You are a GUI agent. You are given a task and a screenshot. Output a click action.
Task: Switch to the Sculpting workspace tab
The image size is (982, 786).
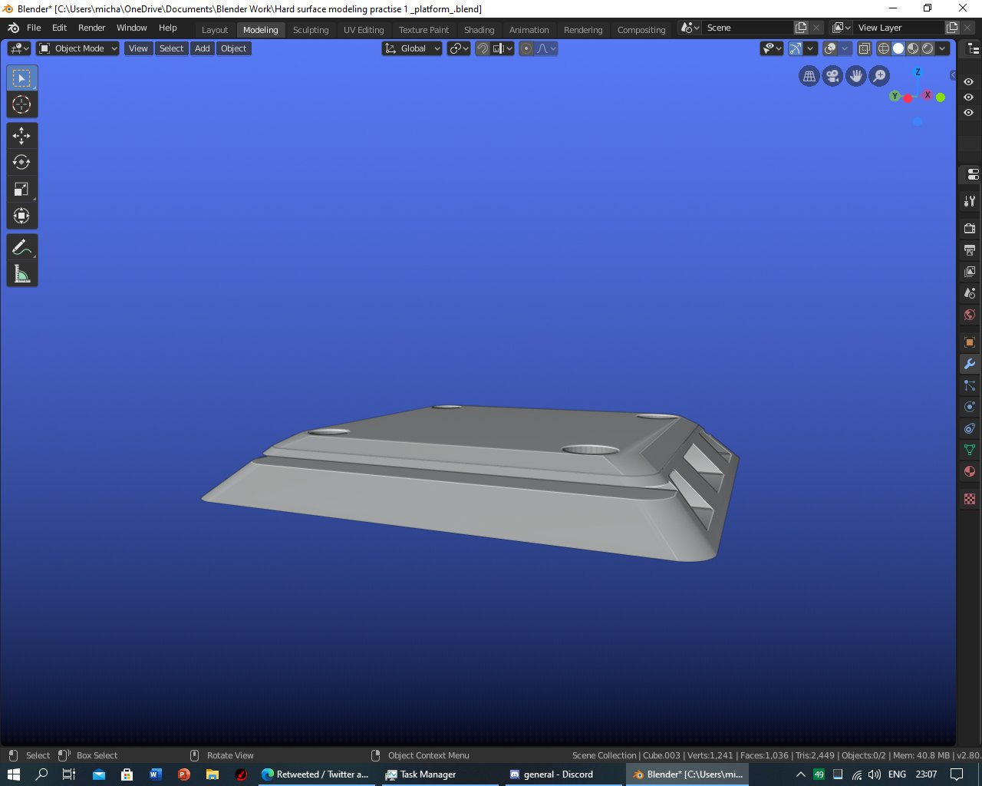pyautogui.click(x=311, y=30)
